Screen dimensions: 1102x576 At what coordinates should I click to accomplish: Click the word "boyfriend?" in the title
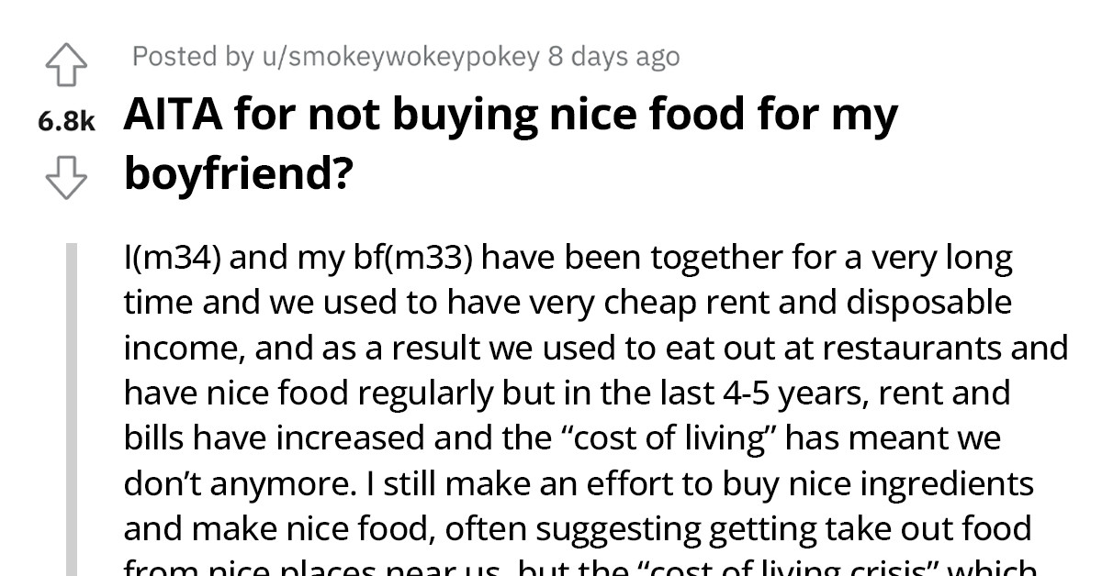tap(239, 172)
